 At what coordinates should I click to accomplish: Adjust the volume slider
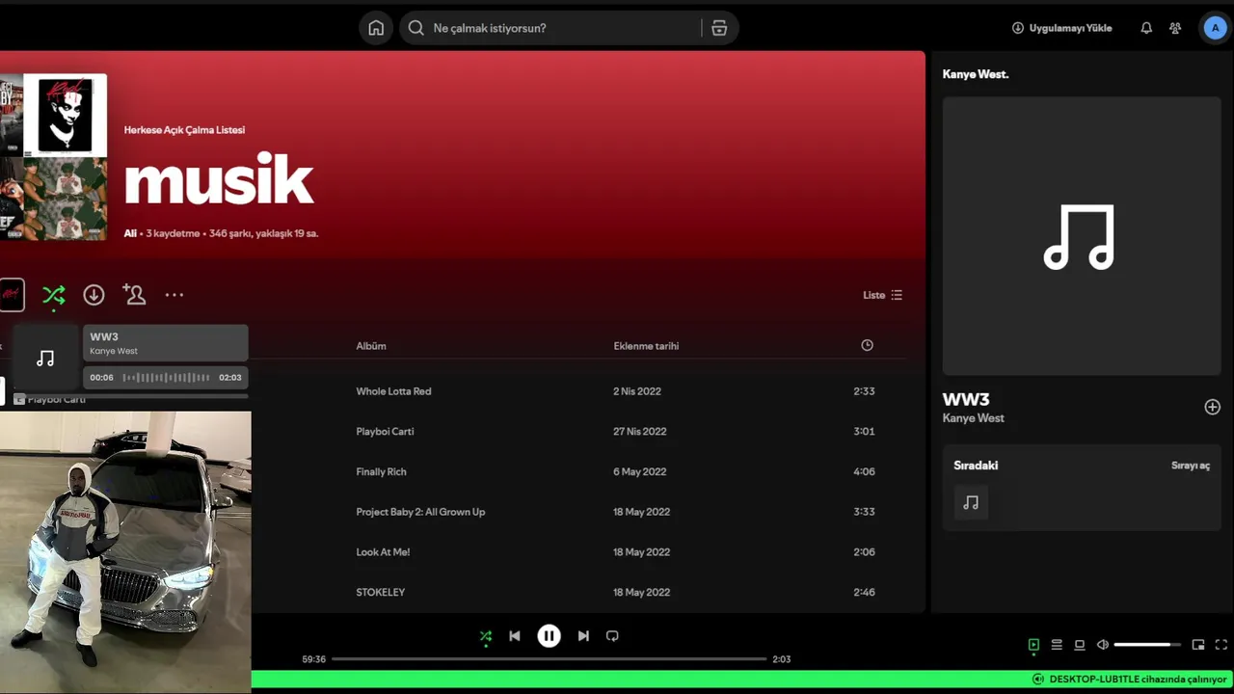[x=1147, y=645]
